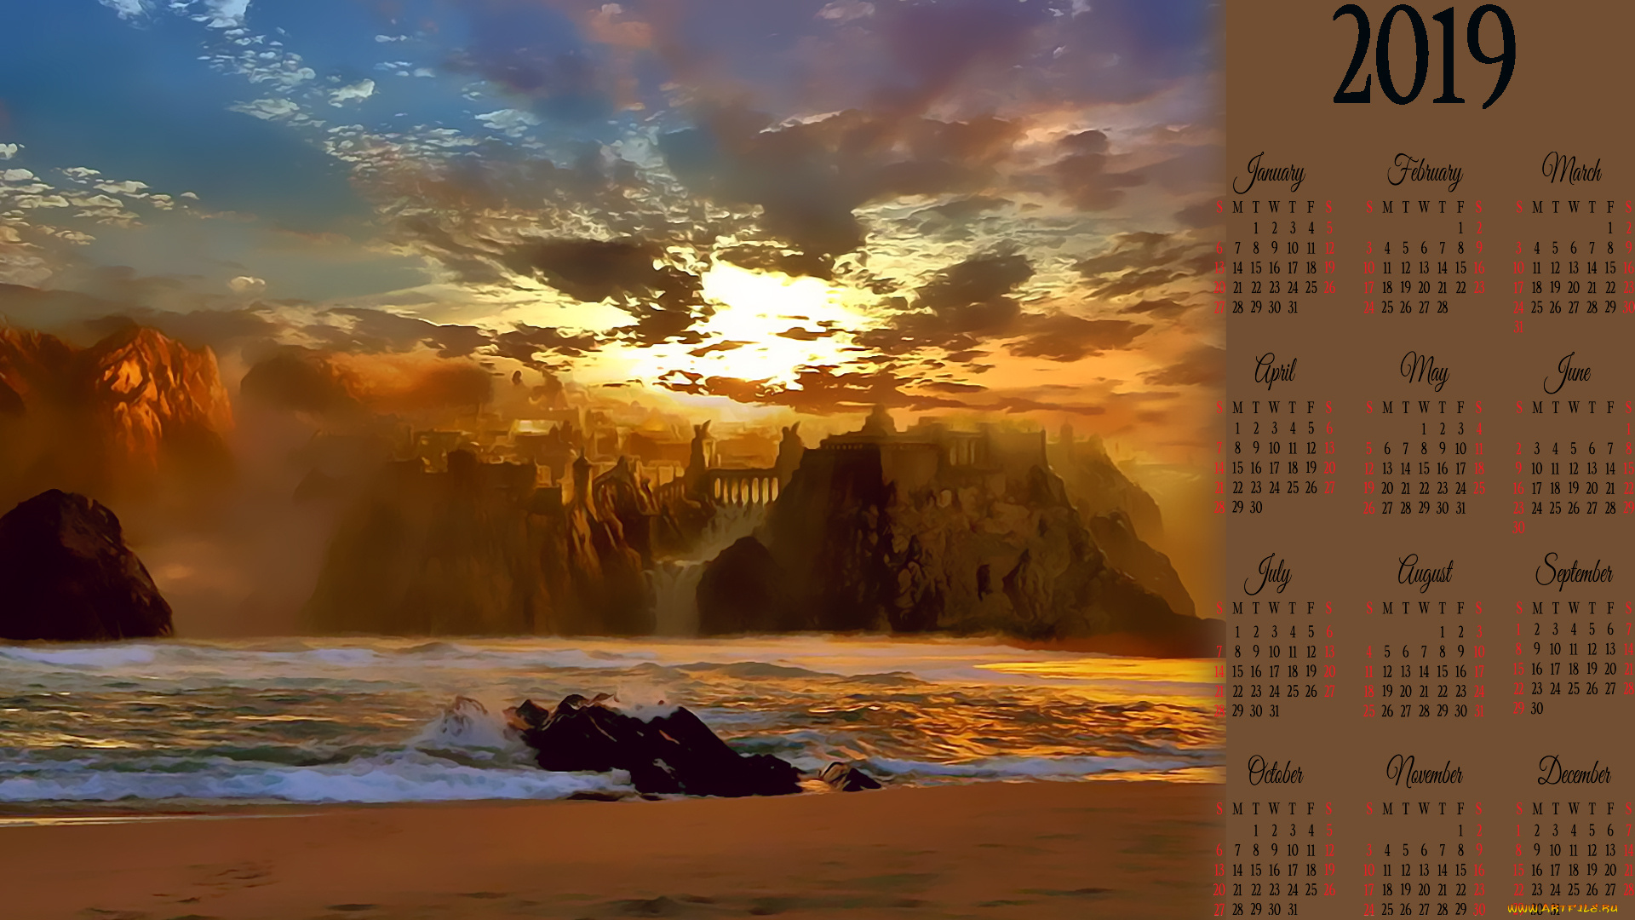Viewport: 1635px width, 920px height.
Task: Select the September month heading
Action: (x=1574, y=571)
